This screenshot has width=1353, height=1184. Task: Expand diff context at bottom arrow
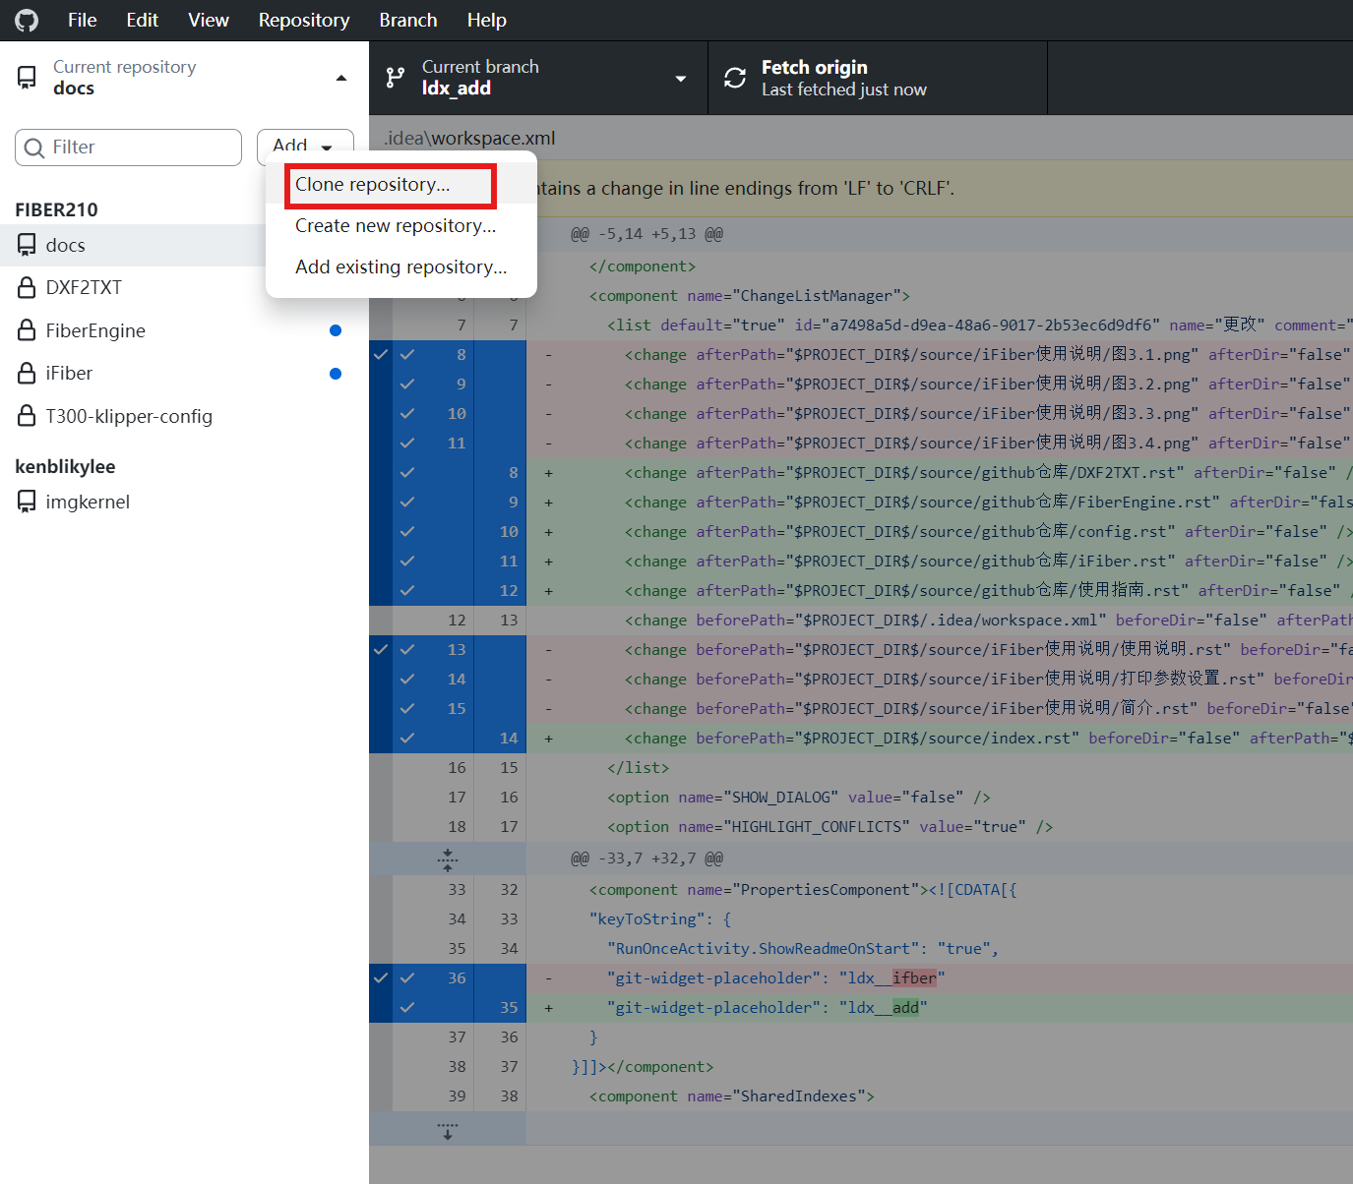pos(448,1130)
